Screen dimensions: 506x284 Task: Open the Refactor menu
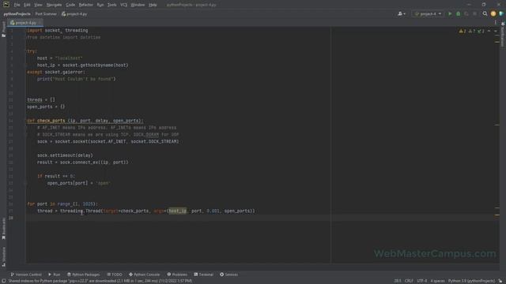[86, 5]
